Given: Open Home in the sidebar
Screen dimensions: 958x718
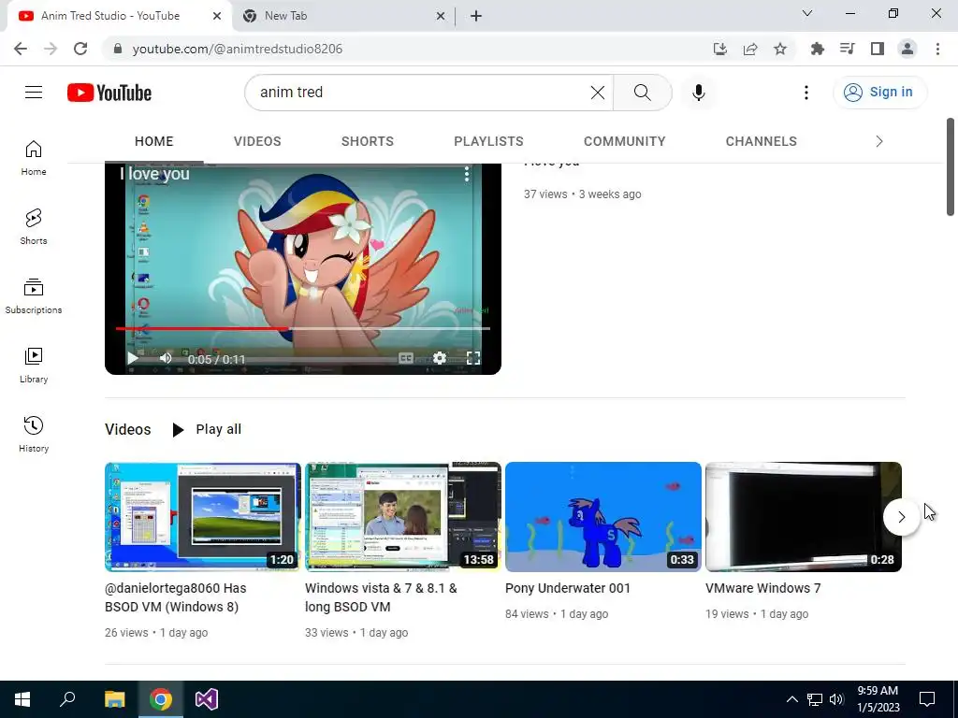Looking at the screenshot, I should click(34, 157).
